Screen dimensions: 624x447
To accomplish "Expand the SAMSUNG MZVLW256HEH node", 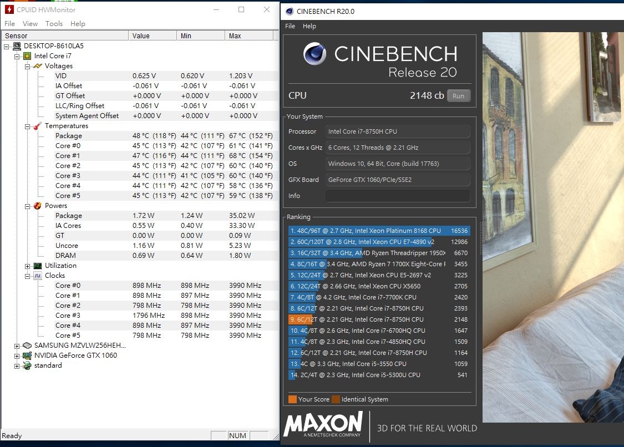I will [17, 346].
